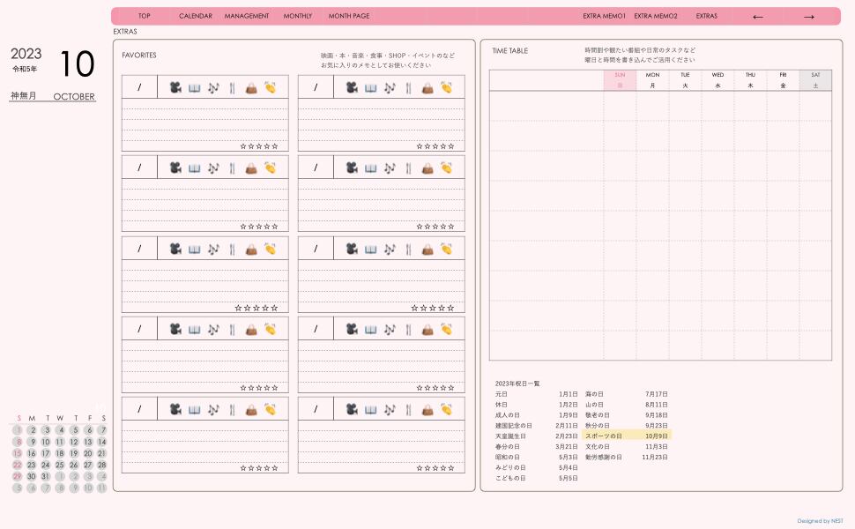Click the clapping hands icon in the bottom-right favorites card

click(447, 409)
